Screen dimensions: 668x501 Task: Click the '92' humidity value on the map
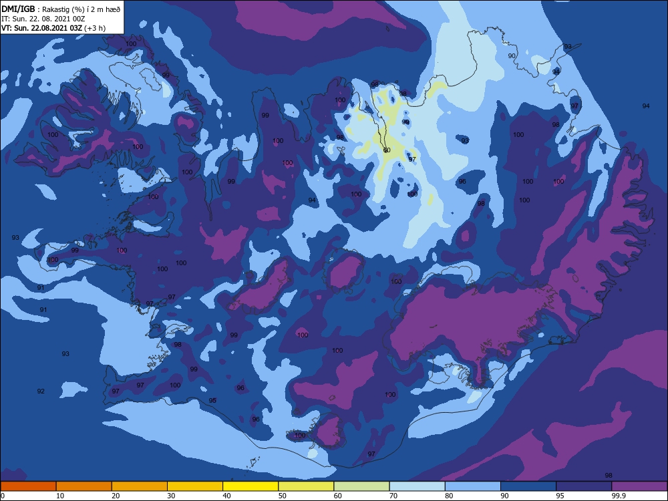pos(41,391)
